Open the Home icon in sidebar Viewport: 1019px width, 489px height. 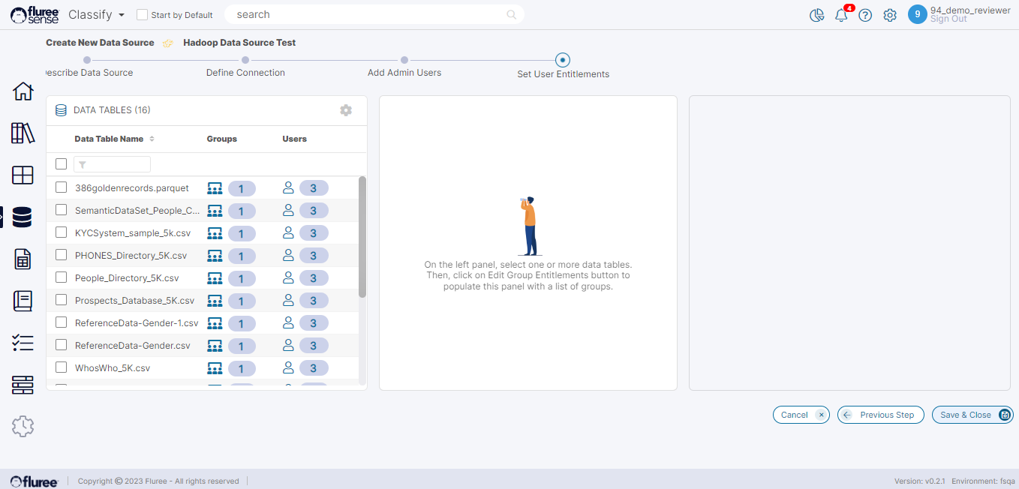tap(23, 91)
